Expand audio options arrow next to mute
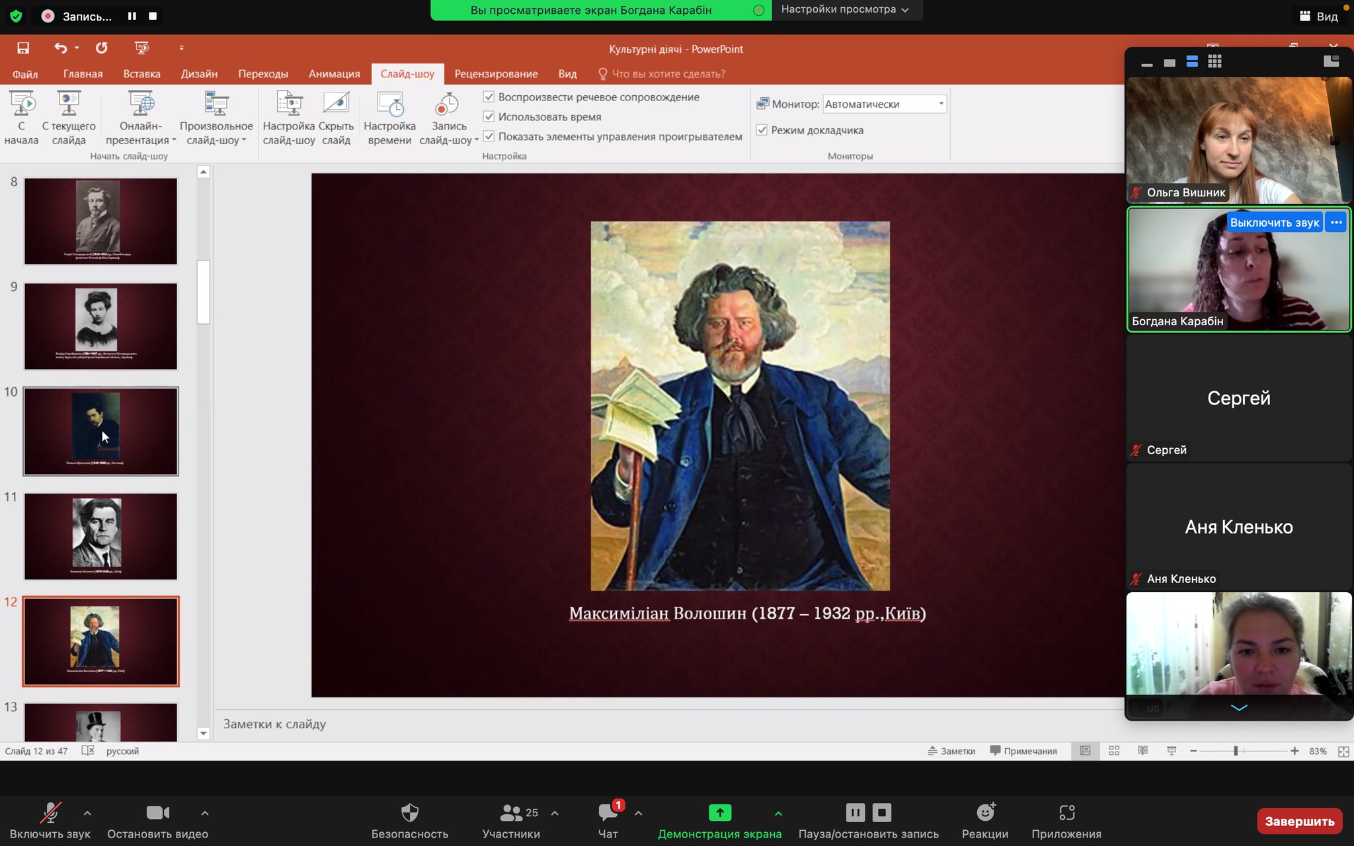 click(x=87, y=813)
